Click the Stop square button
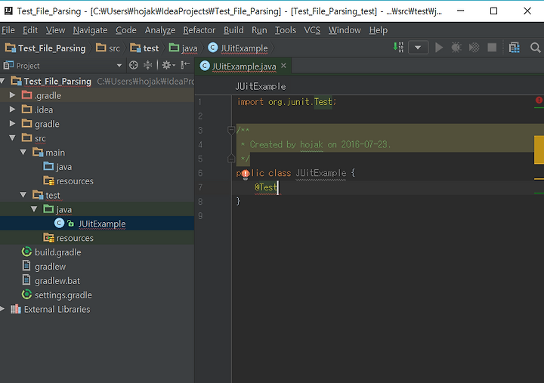The width and height of the screenshot is (544, 383). (492, 48)
